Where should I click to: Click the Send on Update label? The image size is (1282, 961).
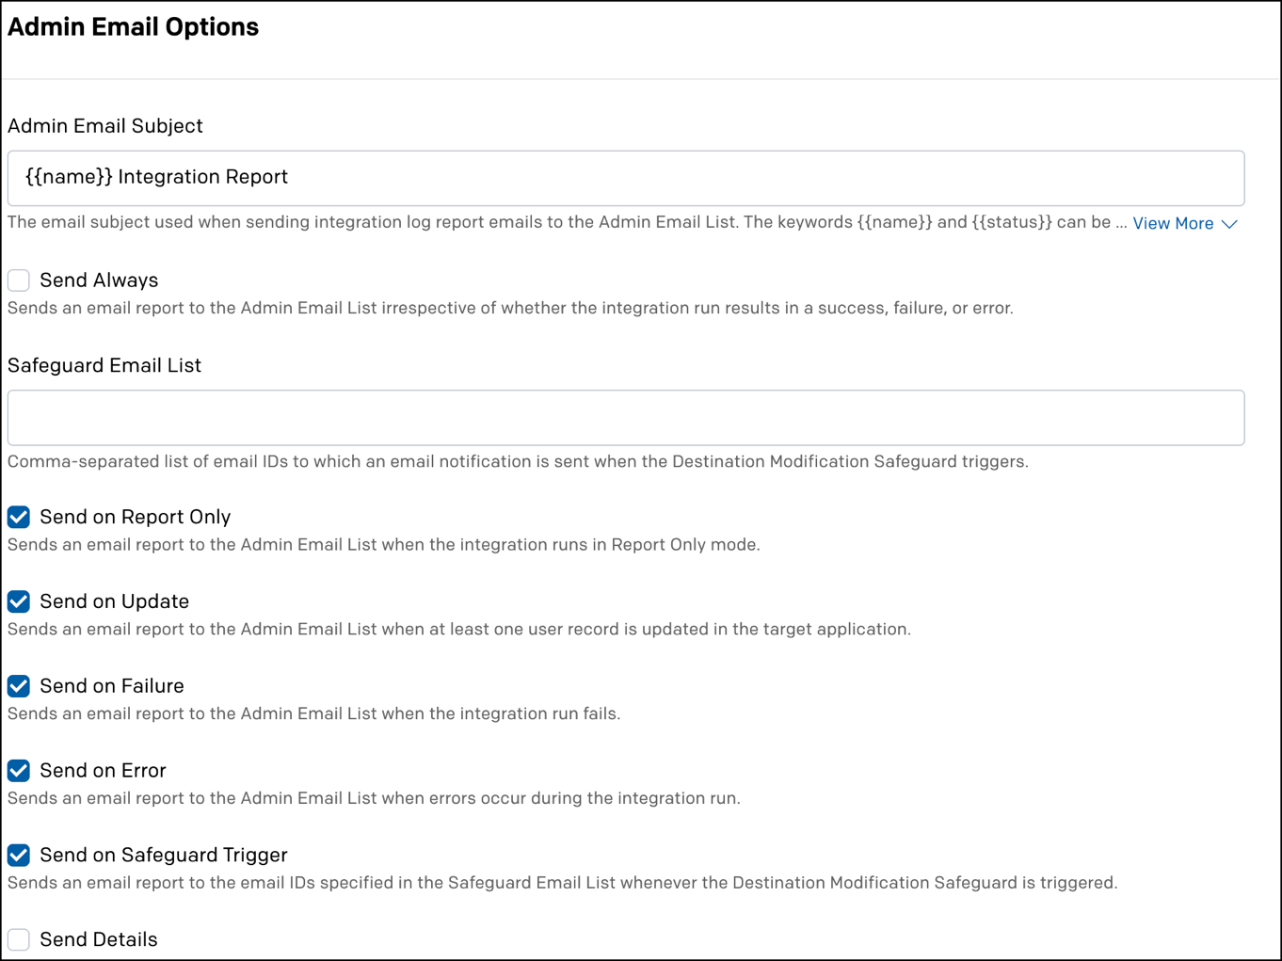tap(114, 601)
